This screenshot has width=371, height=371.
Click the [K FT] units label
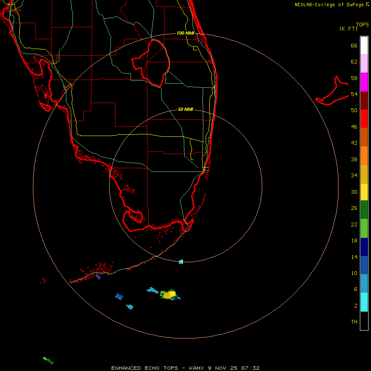point(348,29)
